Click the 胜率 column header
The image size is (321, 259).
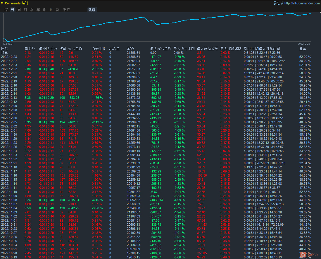303,49
